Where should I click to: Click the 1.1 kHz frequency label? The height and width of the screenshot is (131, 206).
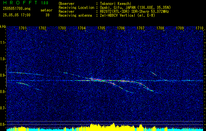coord(3,43)
